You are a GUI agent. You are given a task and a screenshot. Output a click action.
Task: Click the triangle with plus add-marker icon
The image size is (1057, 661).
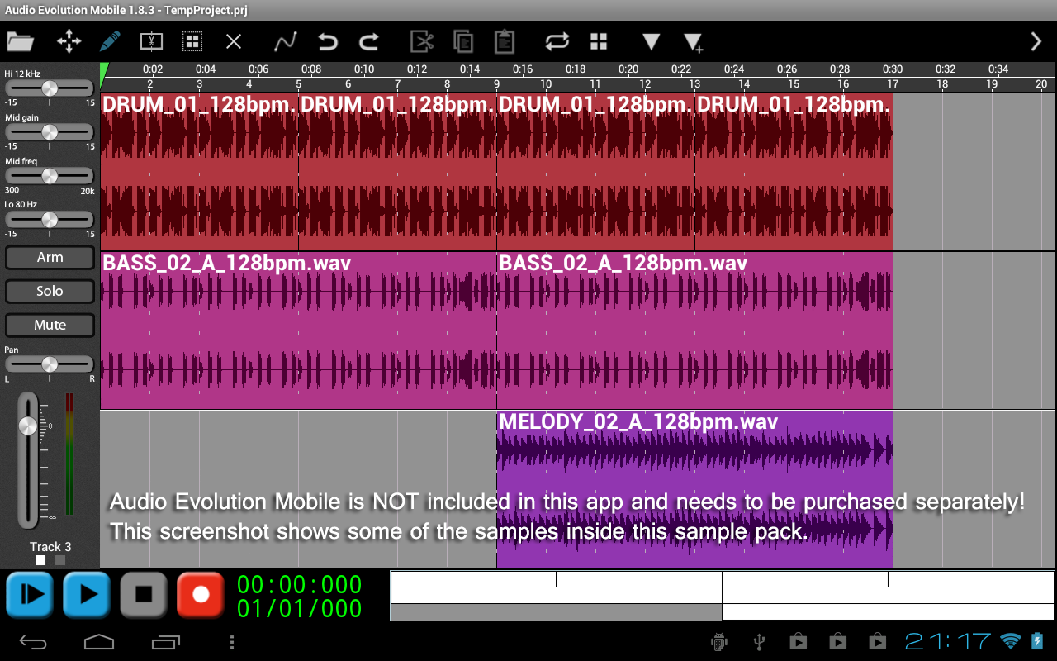point(693,42)
